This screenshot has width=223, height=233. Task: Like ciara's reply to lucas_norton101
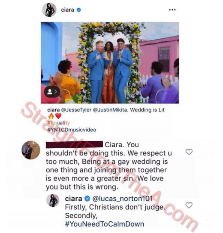click(189, 205)
